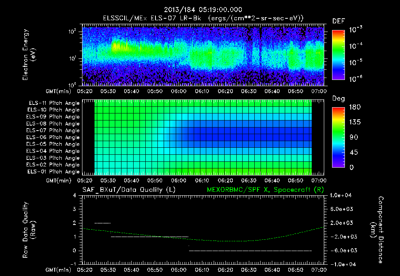Select the ELSSCIL/MEx ELS-07 LR-Bk plot title

pyautogui.click(x=203, y=18)
